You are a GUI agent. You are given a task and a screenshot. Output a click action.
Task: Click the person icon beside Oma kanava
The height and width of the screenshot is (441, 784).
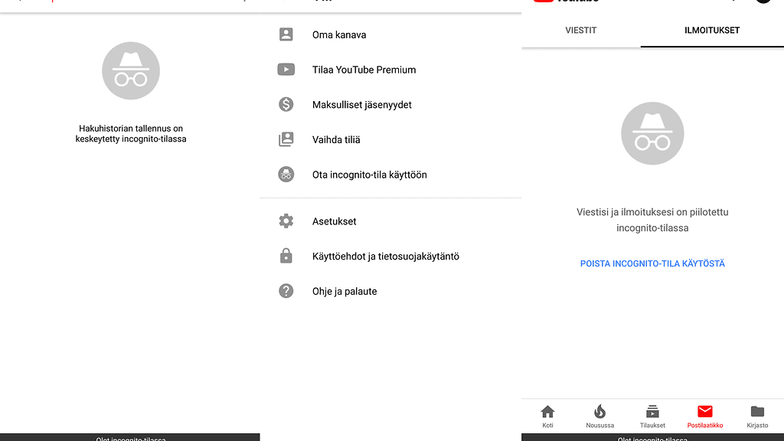286,34
